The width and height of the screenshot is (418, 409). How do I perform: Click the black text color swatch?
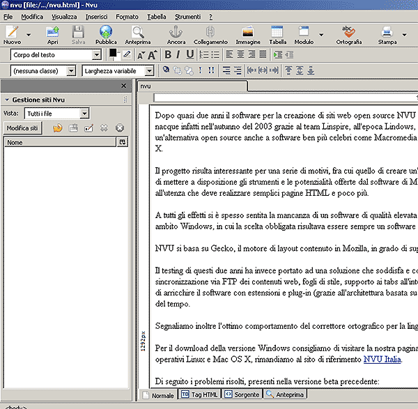(113, 53)
